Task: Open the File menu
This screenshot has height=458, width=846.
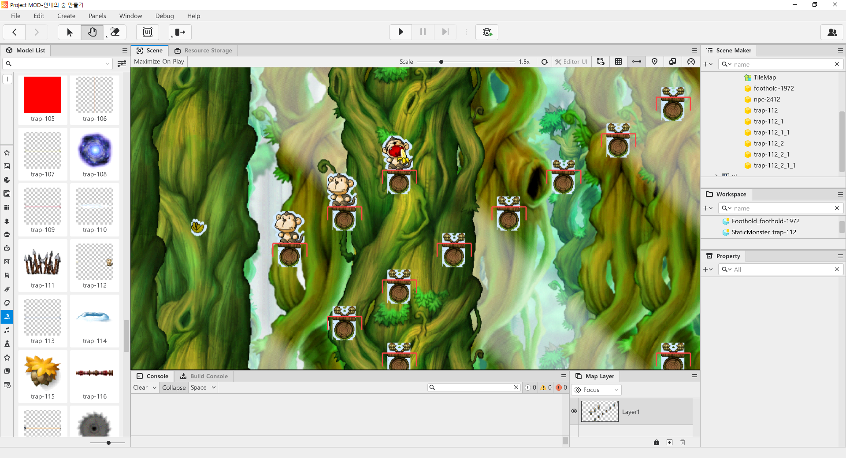Action: [16, 16]
